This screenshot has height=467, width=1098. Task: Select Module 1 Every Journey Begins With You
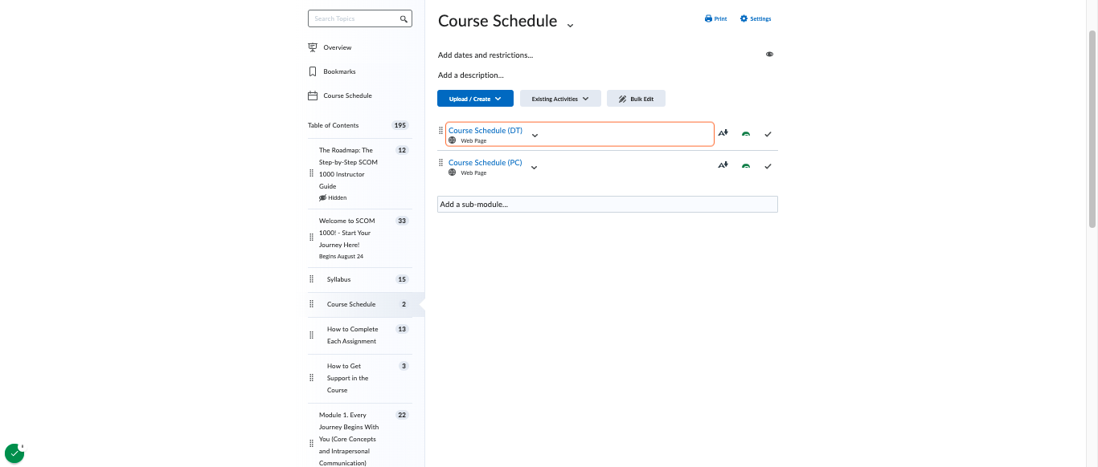(x=349, y=439)
